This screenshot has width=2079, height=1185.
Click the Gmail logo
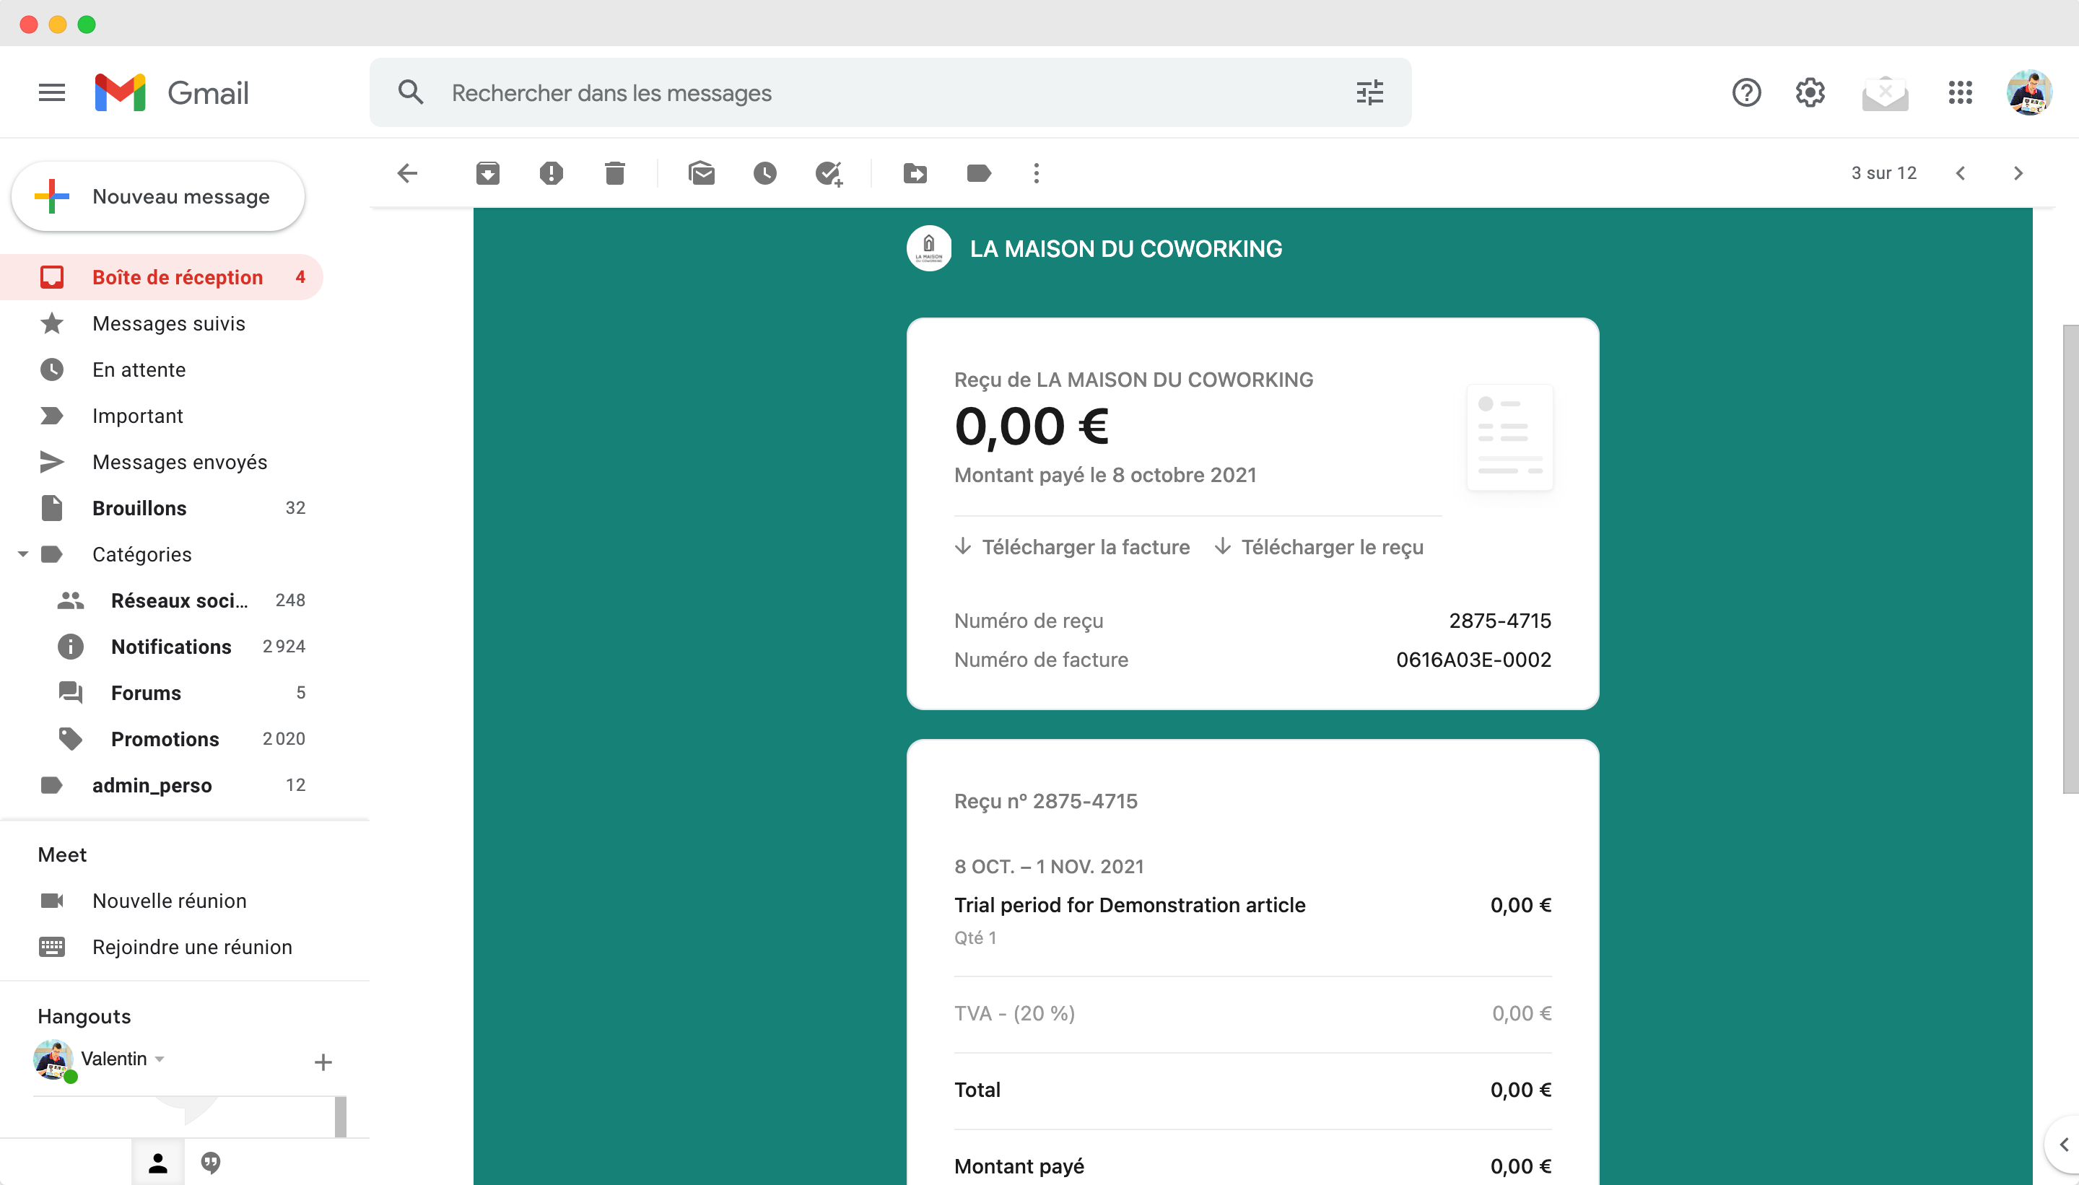[x=172, y=93]
